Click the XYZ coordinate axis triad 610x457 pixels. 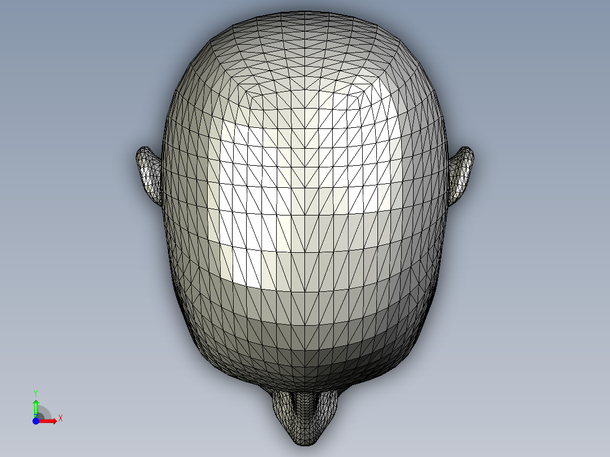tap(47, 408)
